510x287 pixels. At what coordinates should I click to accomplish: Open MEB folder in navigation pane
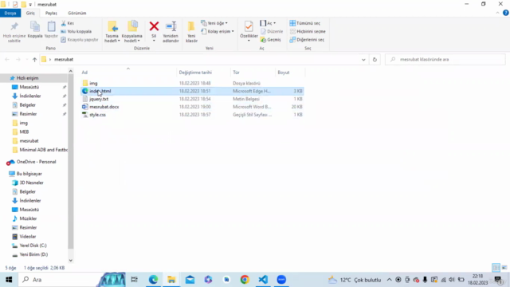click(x=24, y=132)
